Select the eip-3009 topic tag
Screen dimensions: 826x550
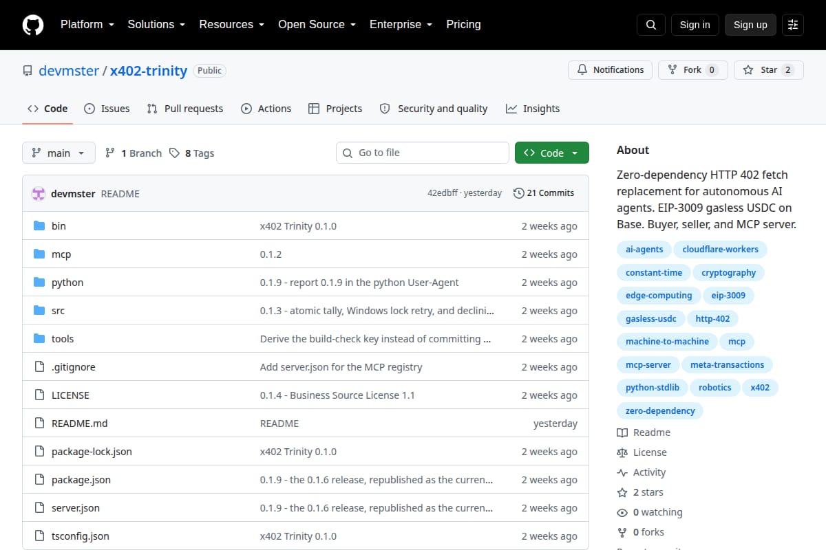point(728,296)
